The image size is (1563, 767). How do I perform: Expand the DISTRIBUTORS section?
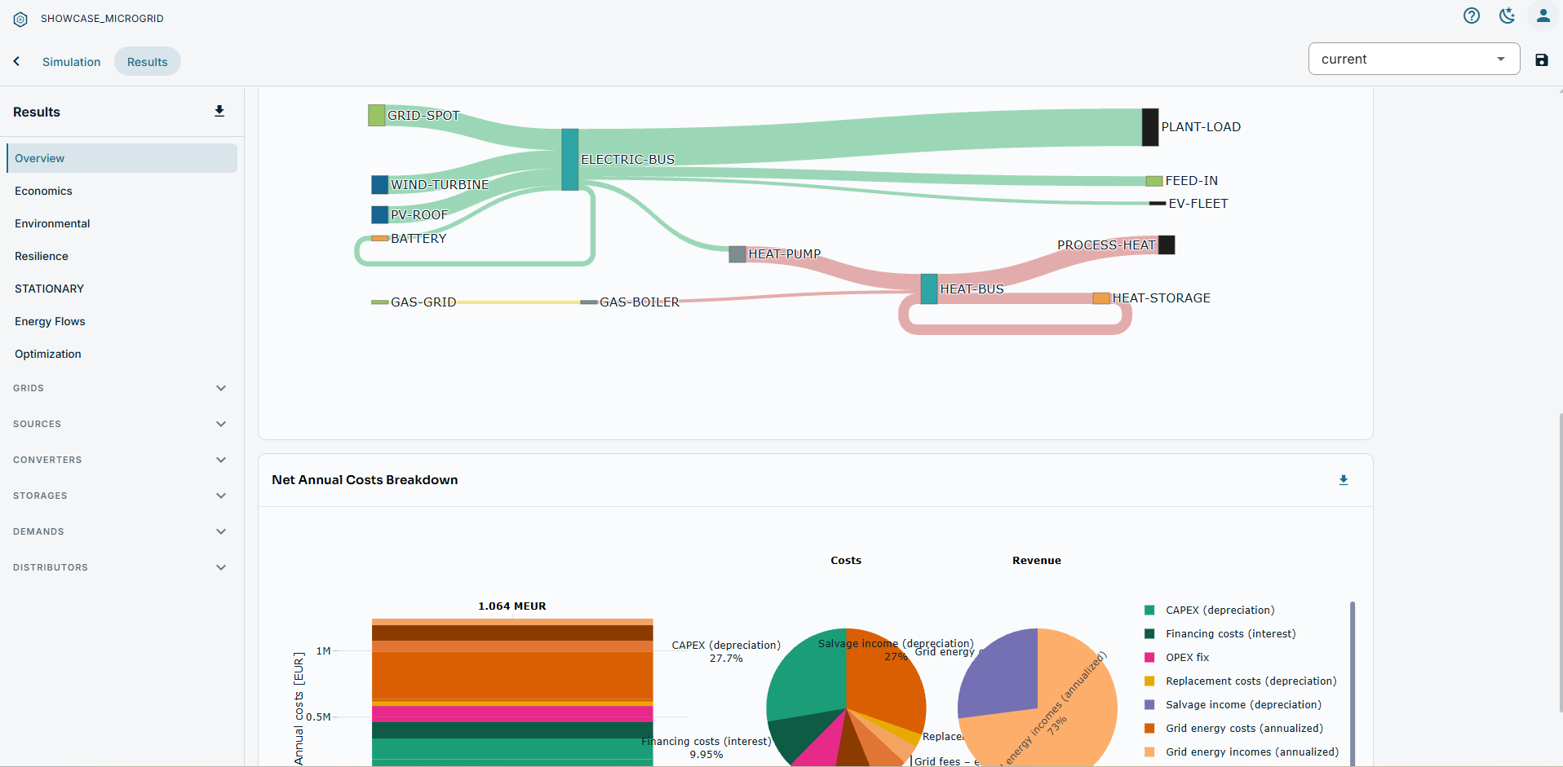(121, 567)
